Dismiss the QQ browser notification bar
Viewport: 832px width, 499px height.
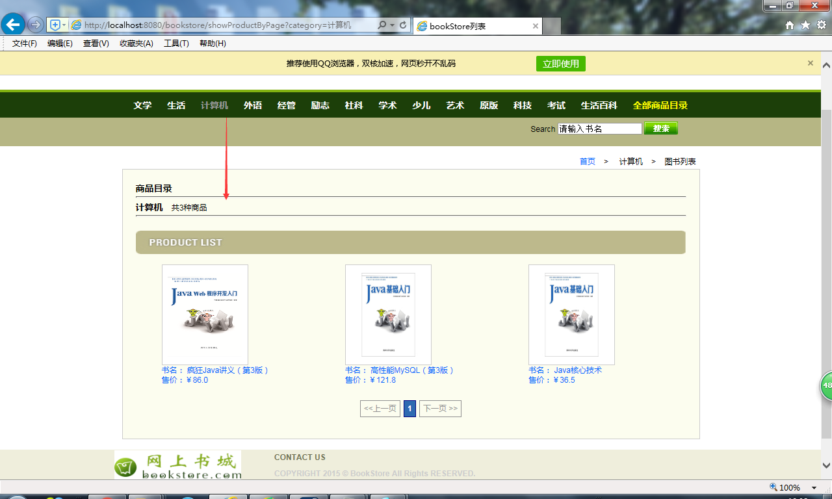811,63
